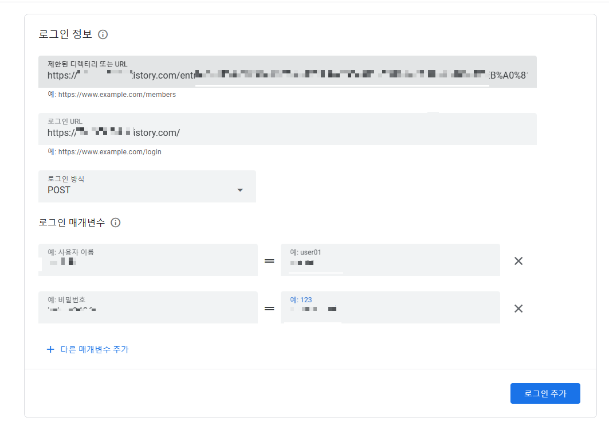The height and width of the screenshot is (433, 609).
Task: Click the 로그인 매개변수 heading
Action: coord(72,223)
